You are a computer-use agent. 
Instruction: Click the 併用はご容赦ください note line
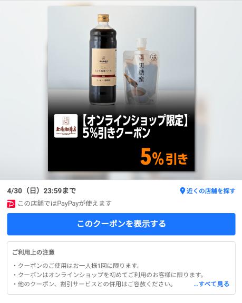pyautogui.click(x=93, y=284)
